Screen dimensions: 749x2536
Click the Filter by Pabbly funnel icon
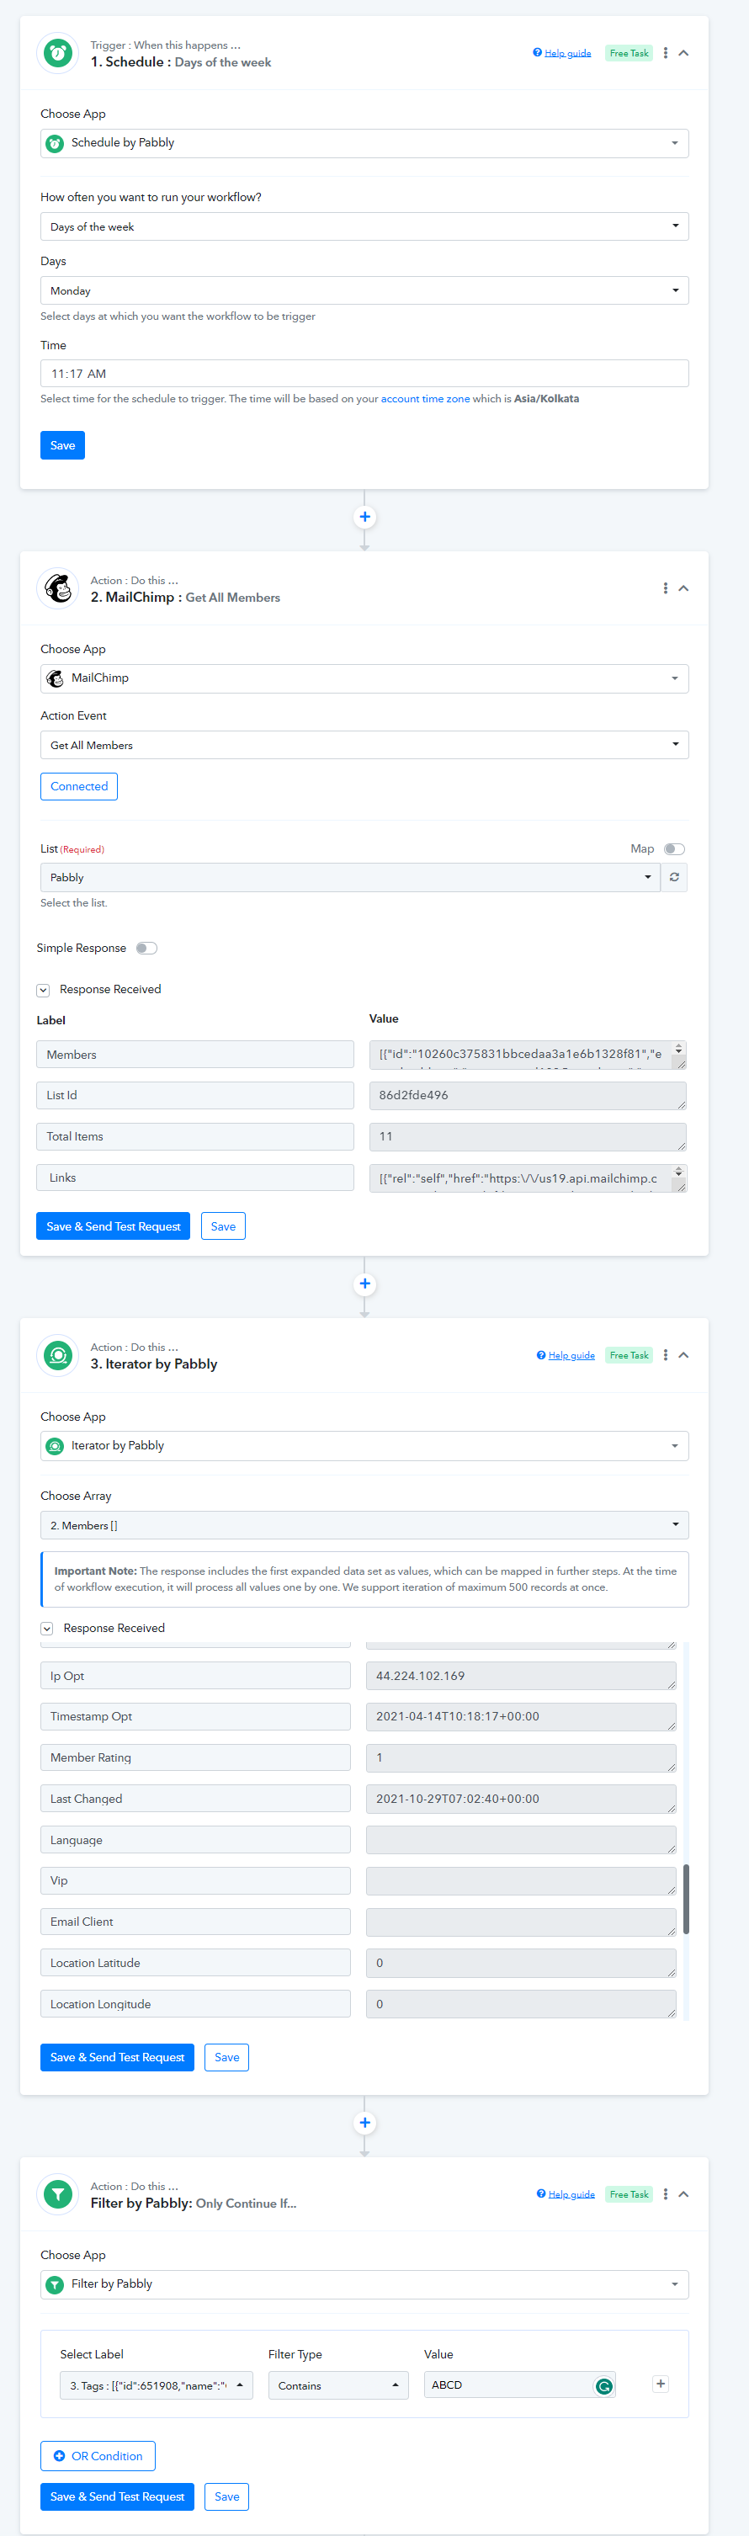pyautogui.click(x=58, y=2194)
